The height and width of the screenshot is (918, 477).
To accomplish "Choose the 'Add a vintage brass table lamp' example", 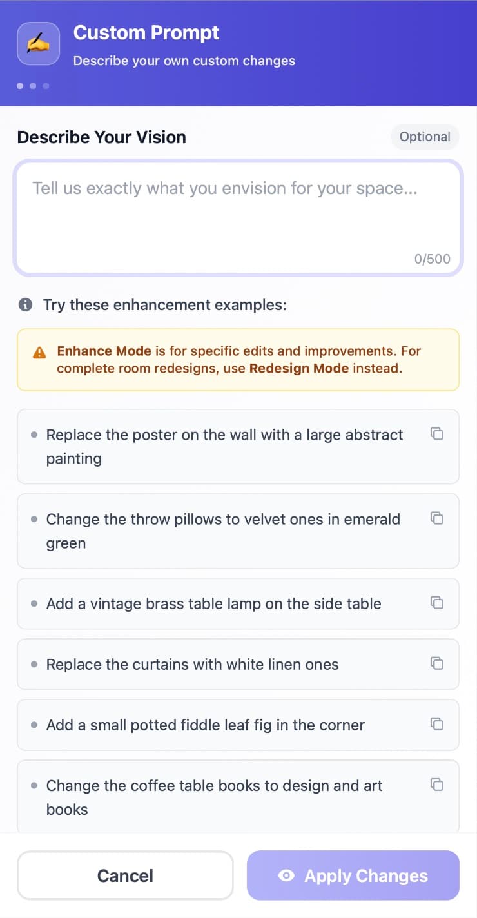I will pos(213,604).
